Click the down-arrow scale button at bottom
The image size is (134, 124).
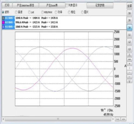point(129,81)
